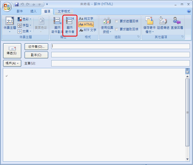Go to next item arrow

[39, 4]
